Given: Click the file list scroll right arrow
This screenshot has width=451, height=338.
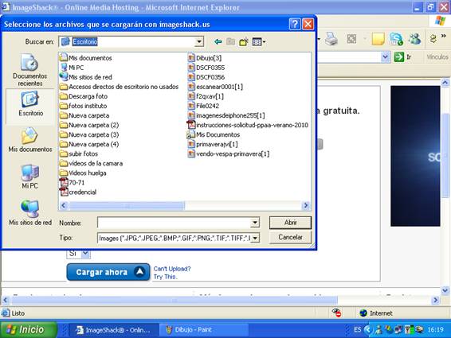Looking at the screenshot, I should tap(306, 205).
